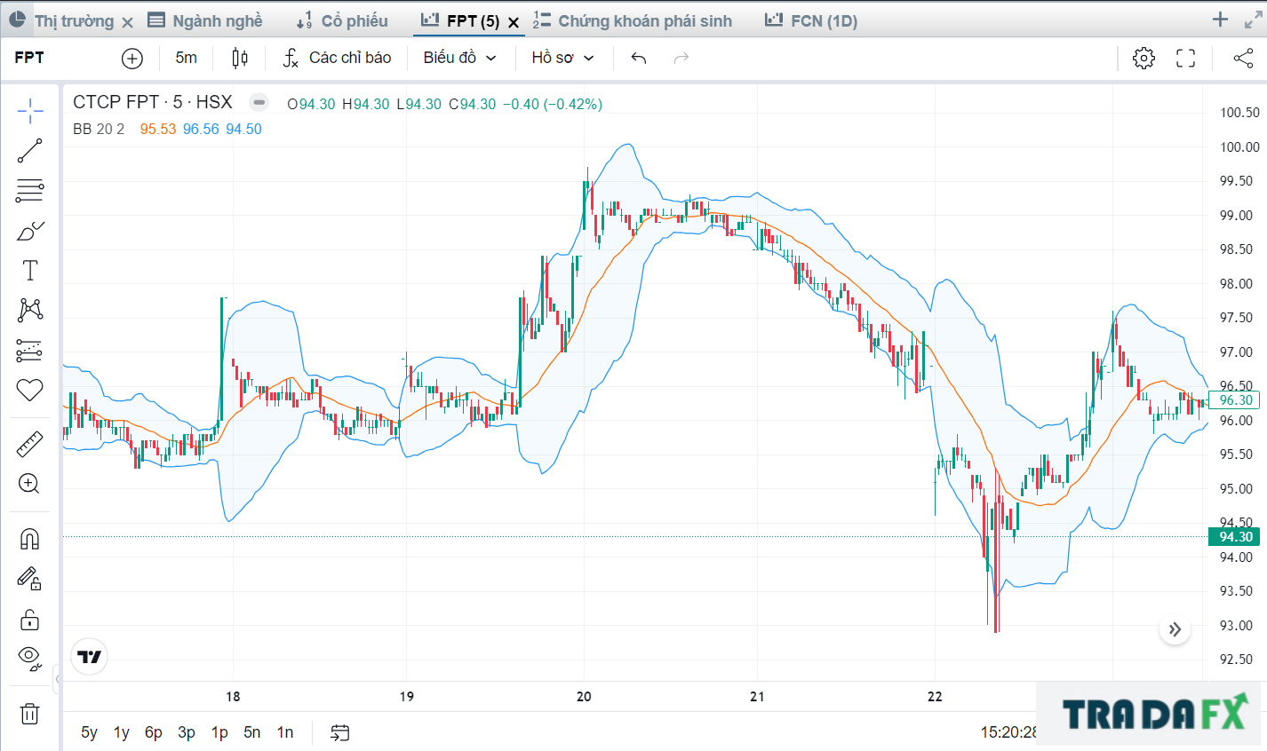The width and height of the screenshot is (1267, 751).
Task: Open the Cổ phiếu tab
Action: (342, 20)
